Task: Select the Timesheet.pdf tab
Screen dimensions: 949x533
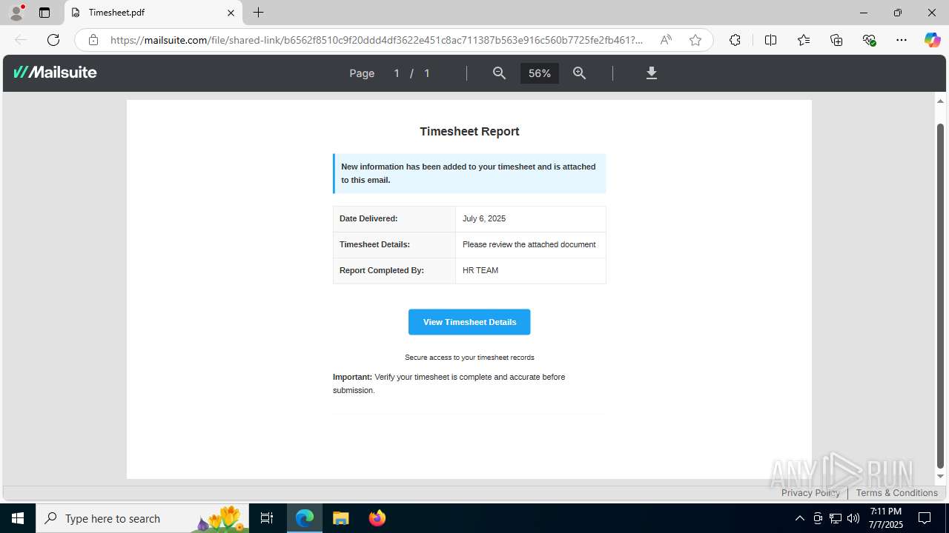Action: click(153, 13)
